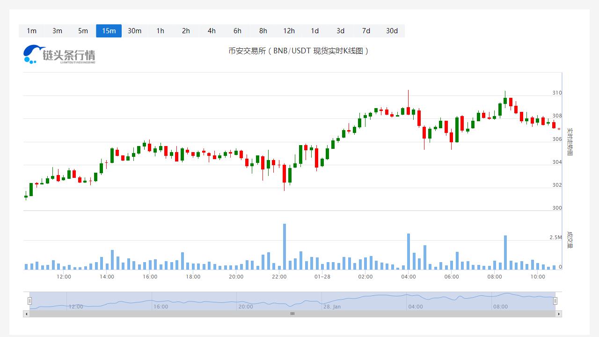Click the 链头条行情 logo
Viewport: 599px width, 337px height.
pyautogui.click(x=59, y=54)
